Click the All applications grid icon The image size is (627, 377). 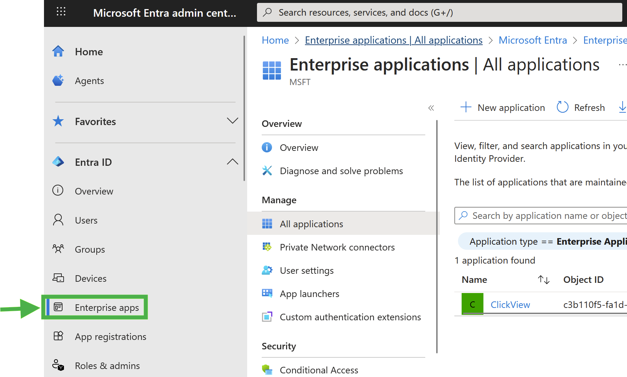tap(267, 224)
